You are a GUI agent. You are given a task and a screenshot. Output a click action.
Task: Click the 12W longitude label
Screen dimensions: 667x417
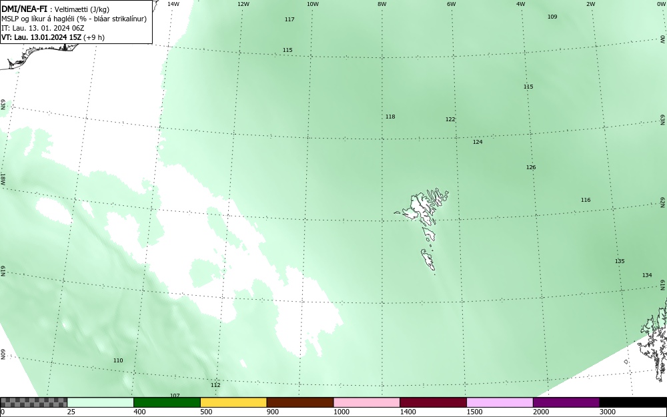[x=243, y=4]
